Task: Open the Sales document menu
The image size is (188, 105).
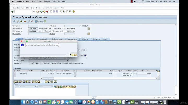Action: click(19, 8)
